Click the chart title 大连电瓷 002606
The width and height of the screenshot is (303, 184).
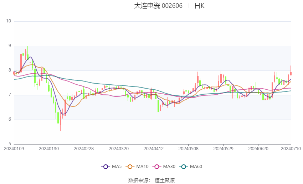158,6
